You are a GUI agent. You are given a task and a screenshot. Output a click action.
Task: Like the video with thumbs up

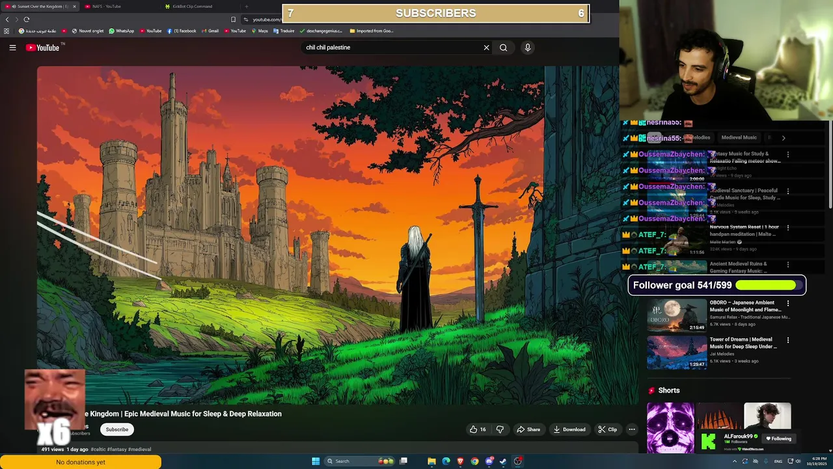click(x=478, y=429)
